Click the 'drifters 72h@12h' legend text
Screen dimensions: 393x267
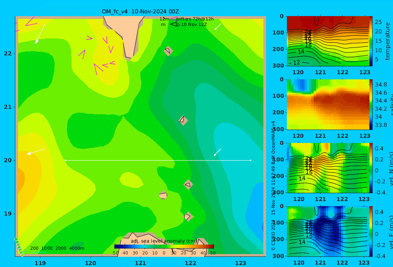[195, 19]
